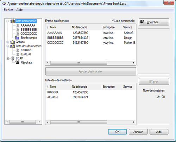Click the right arrow of the tree panel scrollbar

click(39, 122)
